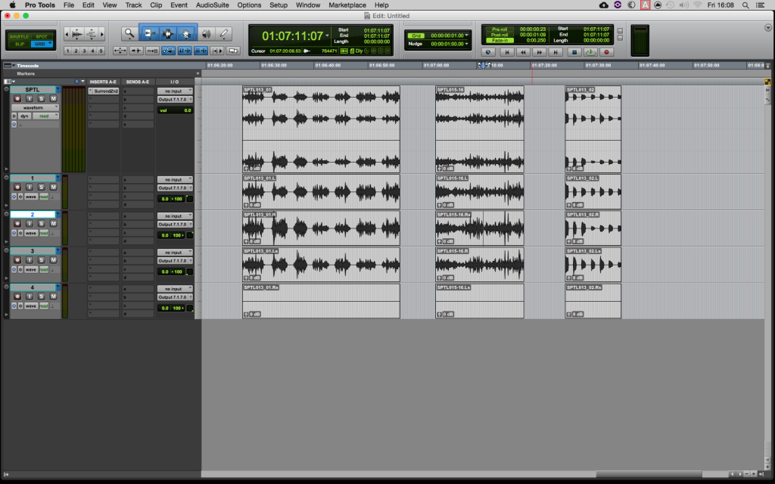Open the File menu
Image resolution: width=775 pixels, height=484 pixels.
(x=69, y=5)
